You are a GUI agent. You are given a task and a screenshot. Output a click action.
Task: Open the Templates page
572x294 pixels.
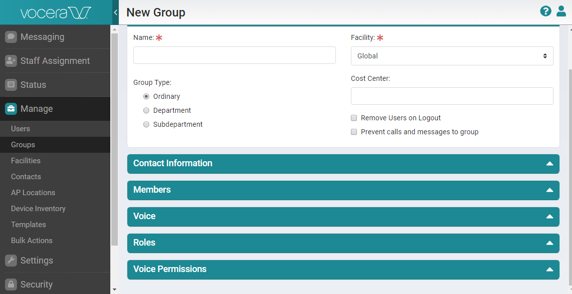28,224
